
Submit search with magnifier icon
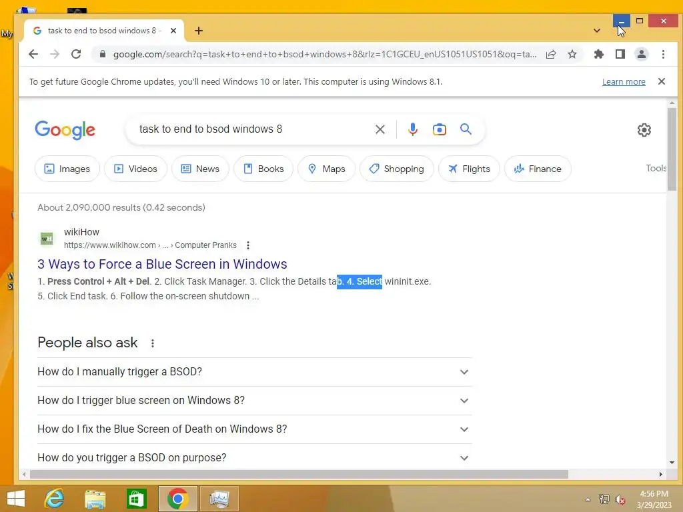(466, 129)
